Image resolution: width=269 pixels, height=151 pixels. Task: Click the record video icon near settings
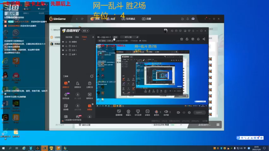coord(179,112)
